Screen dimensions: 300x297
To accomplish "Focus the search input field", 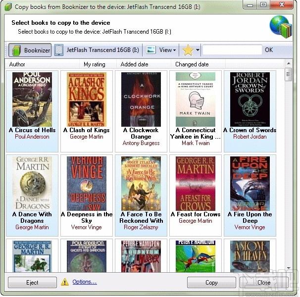I will (232, 50).
